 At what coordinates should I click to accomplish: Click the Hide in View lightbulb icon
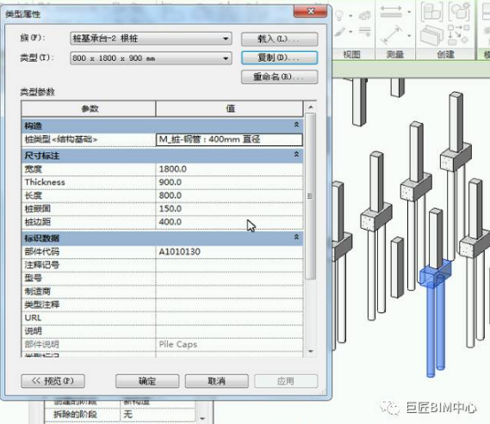click(x=339, y=15)
